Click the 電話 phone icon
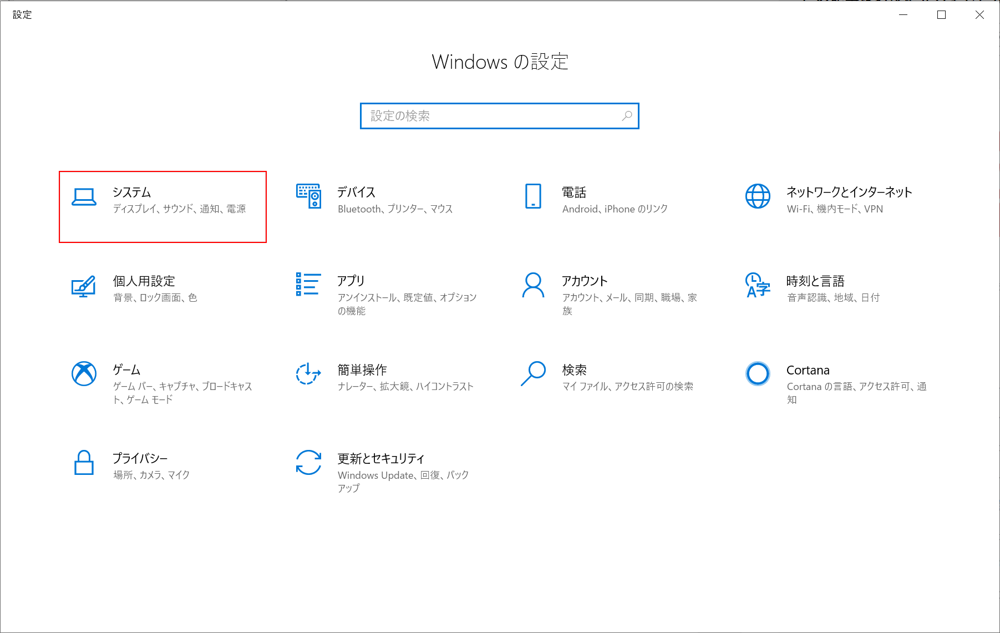The image size is (1000, 633). click(x=533, y=196)
